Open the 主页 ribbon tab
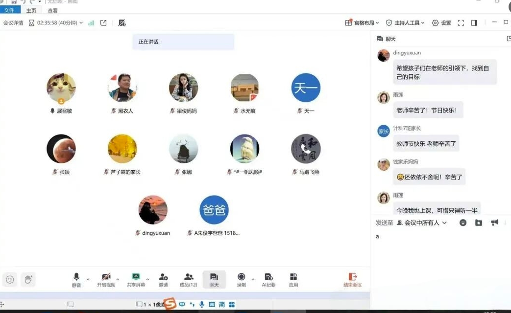The image size is (511, 313). click(x=31, y=10)
